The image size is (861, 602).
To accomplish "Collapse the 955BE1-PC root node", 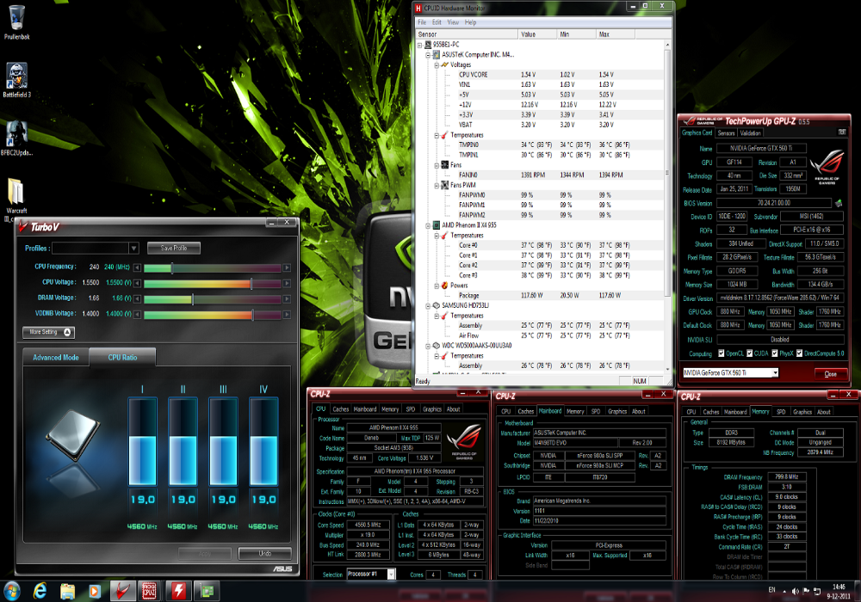I will click(x=419, y=45).
